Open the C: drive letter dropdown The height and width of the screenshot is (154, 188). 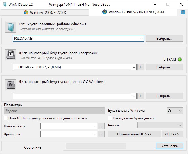coord(175,111)
